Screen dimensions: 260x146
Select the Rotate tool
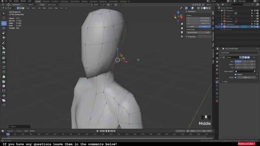(x=4, y=28)
